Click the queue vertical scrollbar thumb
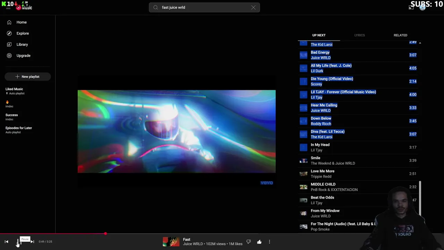444x250 pixels. click(420, 198)
